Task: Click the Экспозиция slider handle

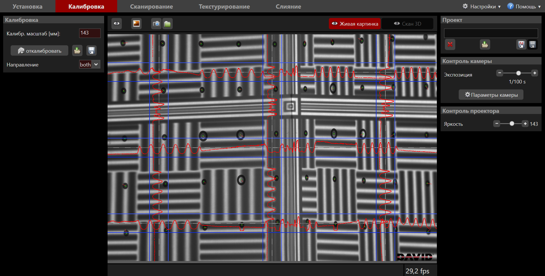Action: pyautogui.click(x=518, y=73)
